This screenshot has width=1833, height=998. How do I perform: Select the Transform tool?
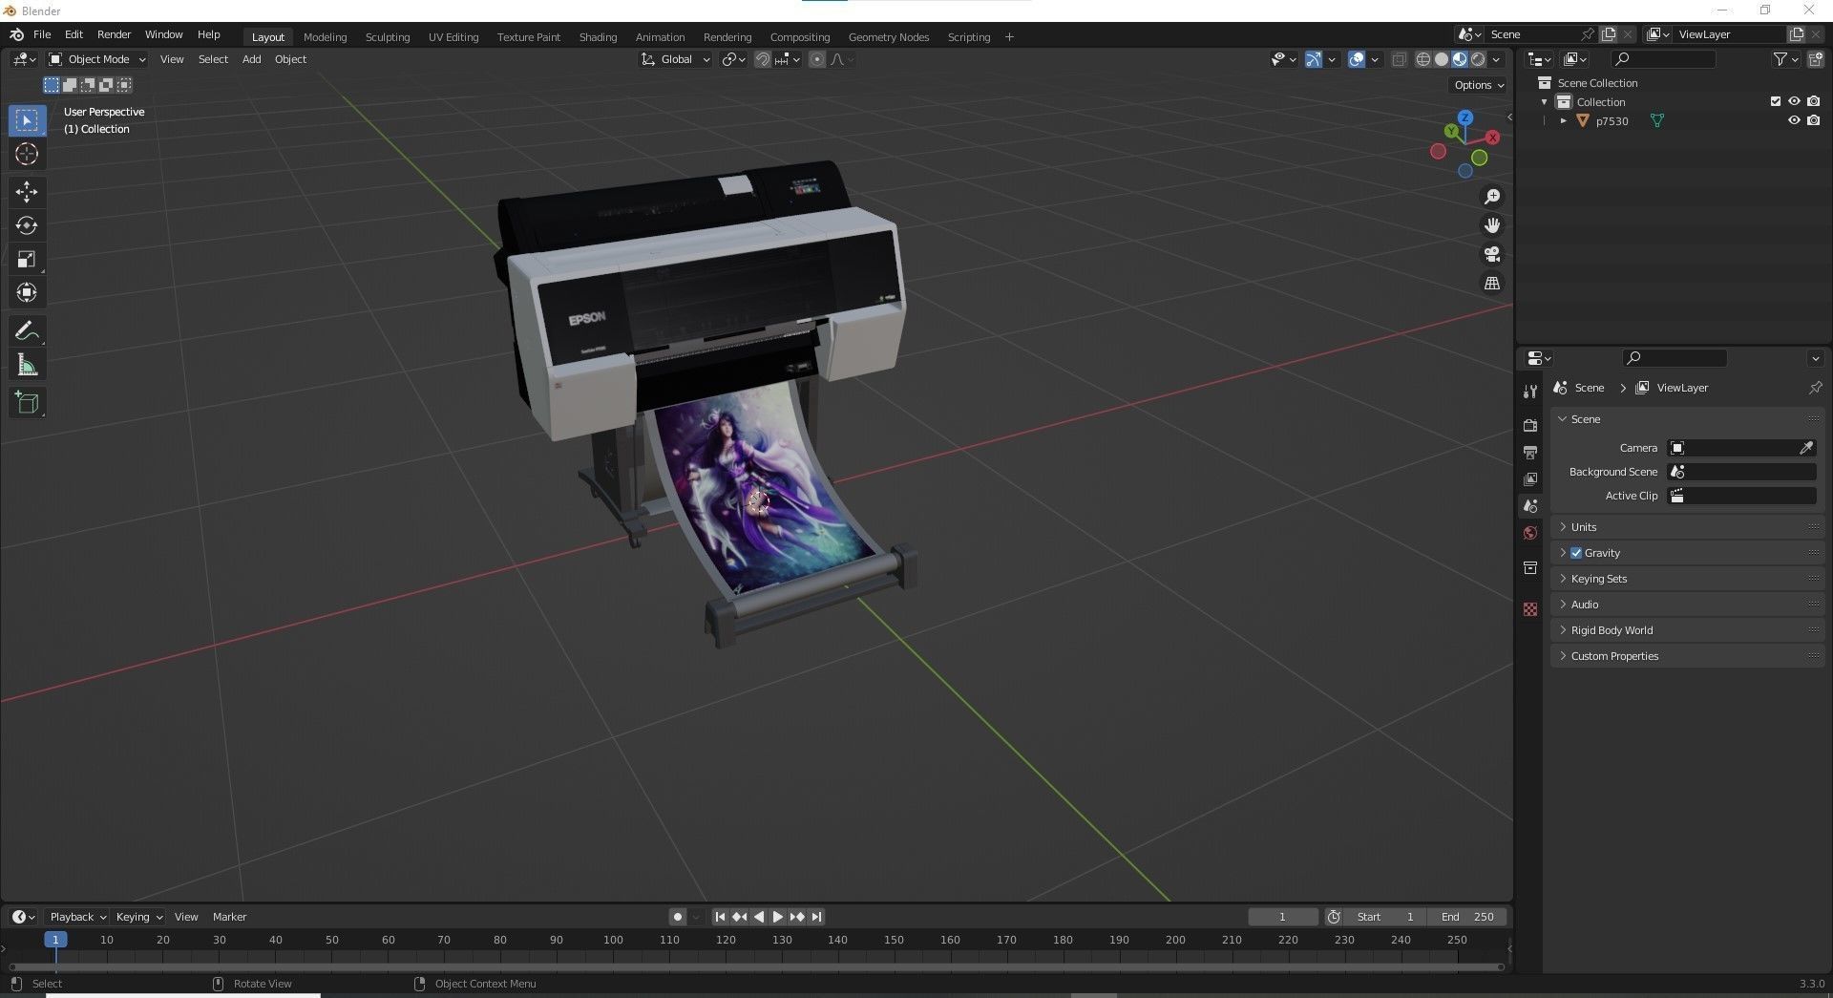(x=27, y=292)
